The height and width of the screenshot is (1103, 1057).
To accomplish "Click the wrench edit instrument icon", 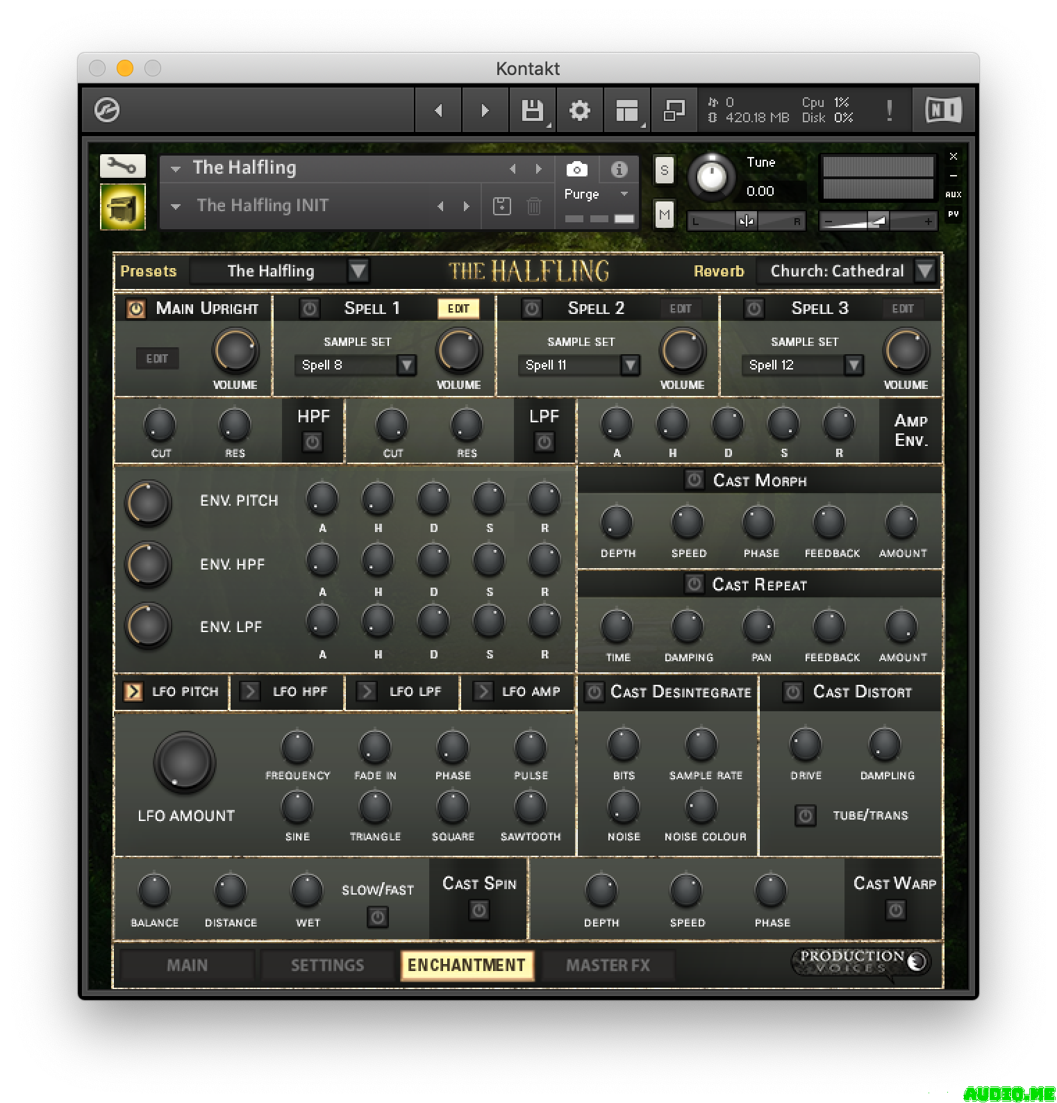I will point(122,166).
